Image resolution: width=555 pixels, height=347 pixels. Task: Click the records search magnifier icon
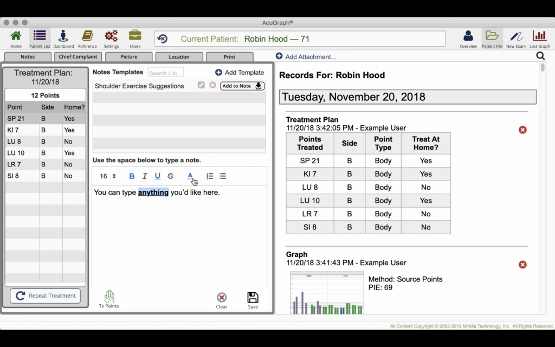point(540,56)
